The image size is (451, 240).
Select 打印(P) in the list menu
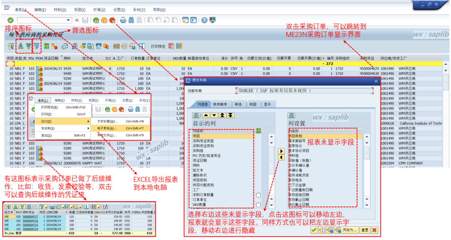tap(63, 114)
